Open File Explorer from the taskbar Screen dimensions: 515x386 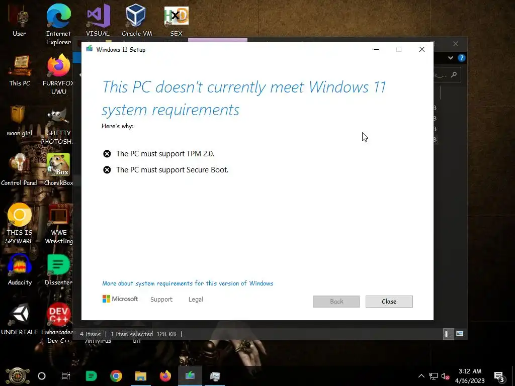click(141, 376)
